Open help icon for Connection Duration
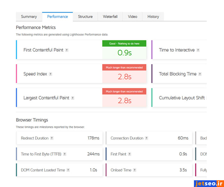 tap(147, 138)
